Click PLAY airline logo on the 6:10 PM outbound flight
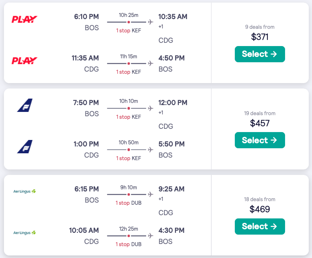312x258 pixels. tap(24, 19)
